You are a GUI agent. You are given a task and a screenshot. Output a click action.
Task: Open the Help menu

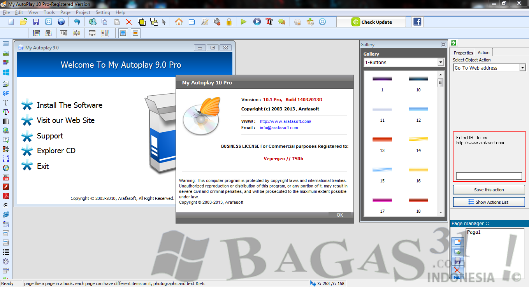coord(120,12)
